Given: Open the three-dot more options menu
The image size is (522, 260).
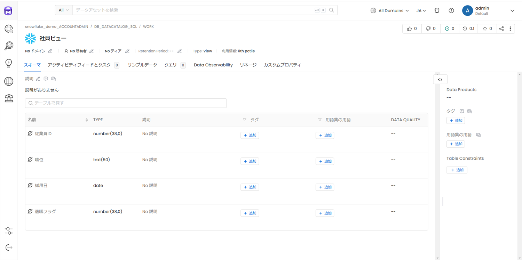Looking at the screenshot, I should 511,29.
